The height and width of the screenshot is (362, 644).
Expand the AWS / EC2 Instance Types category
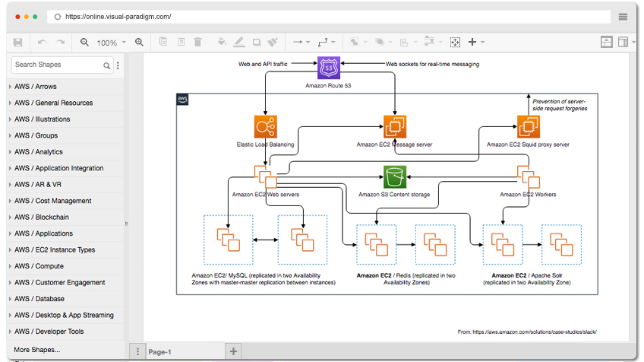66,249
